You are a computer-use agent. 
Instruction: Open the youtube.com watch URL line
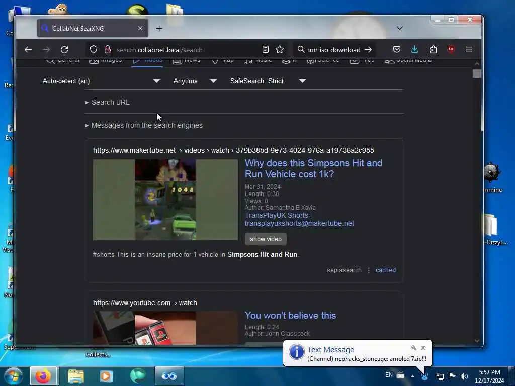coord(145,303)
